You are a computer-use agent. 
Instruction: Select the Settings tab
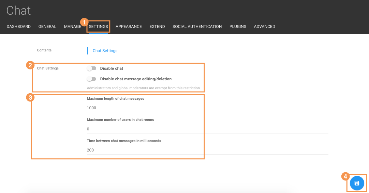(x=98, y=27)
